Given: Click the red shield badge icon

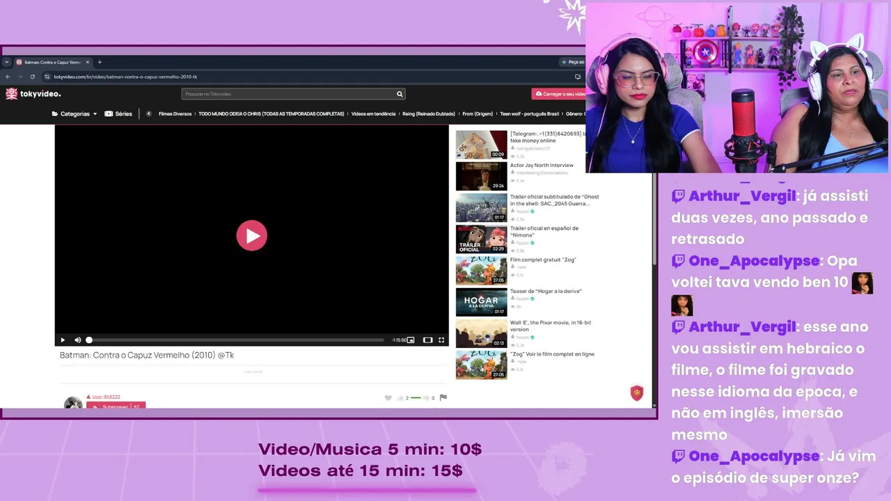Looking at the screenshot, I should (x=636, y=393).
